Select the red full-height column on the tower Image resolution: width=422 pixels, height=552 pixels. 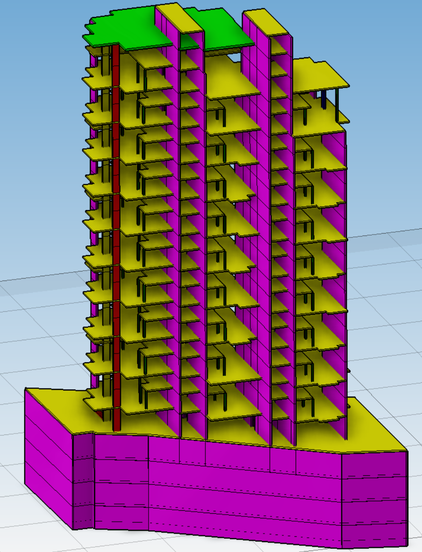point(116,238)
